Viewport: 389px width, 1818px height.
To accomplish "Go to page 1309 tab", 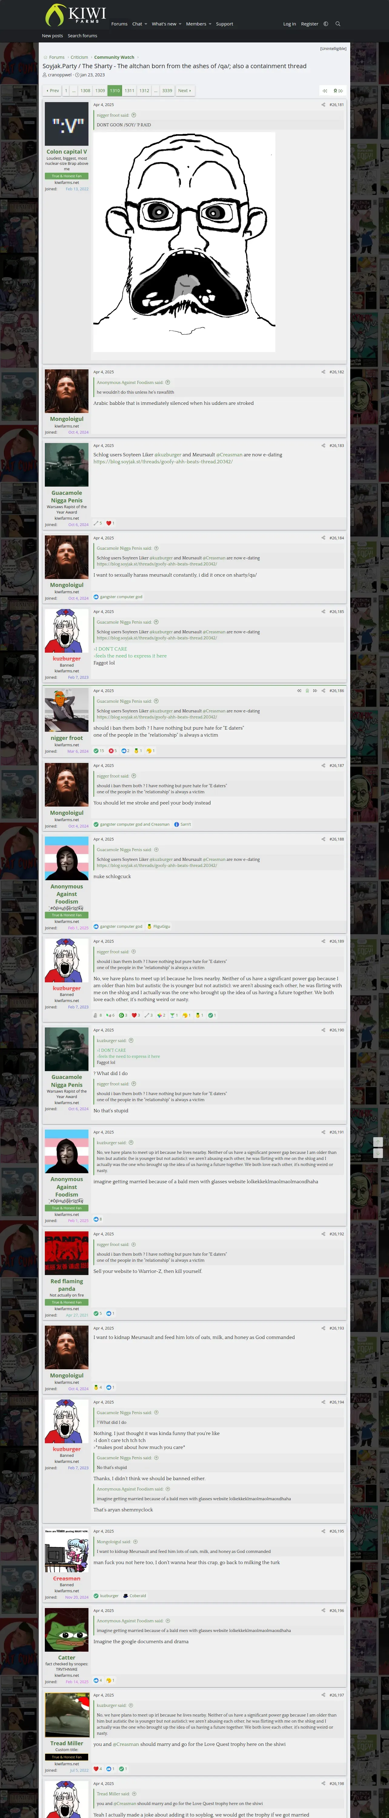I will pyautogui.click(x=100, y=91).
